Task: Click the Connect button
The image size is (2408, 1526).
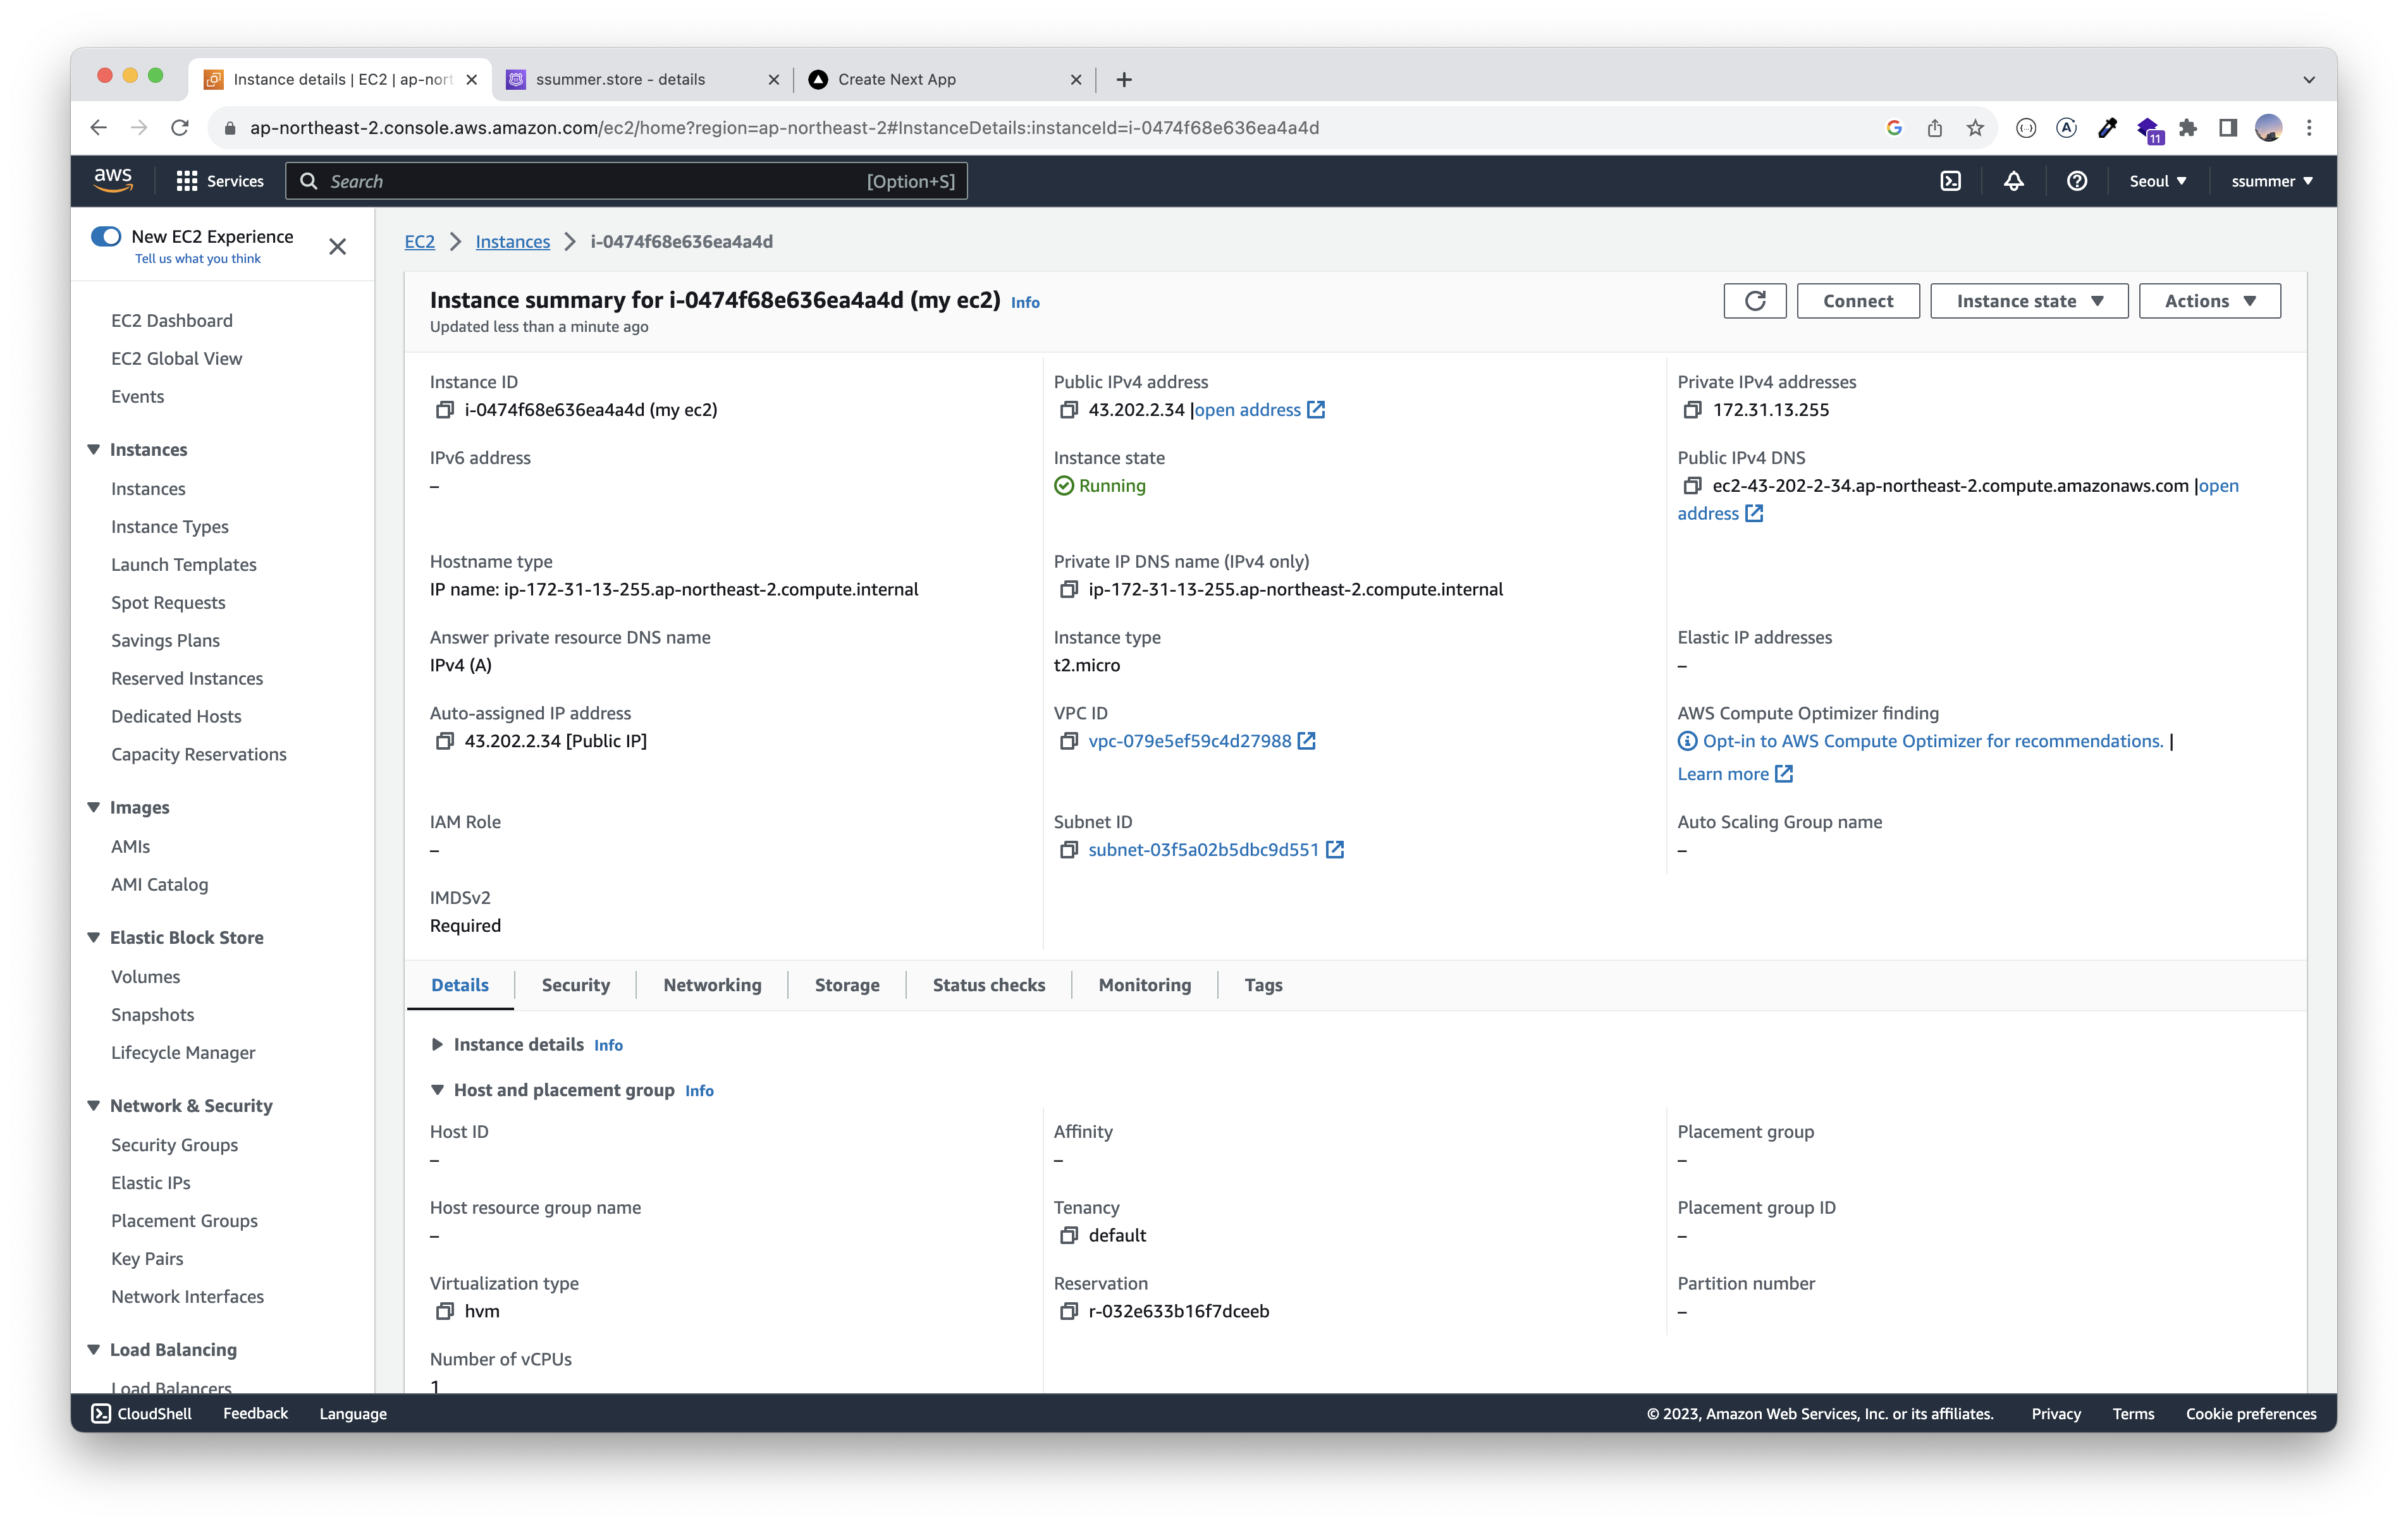Action: (x=1857, y=301)
